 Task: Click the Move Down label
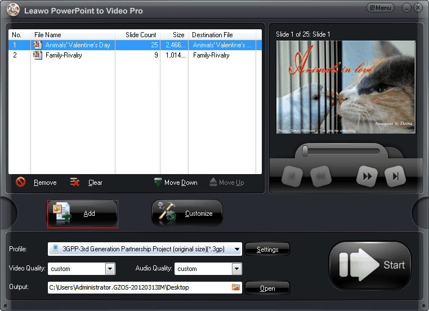181,183
